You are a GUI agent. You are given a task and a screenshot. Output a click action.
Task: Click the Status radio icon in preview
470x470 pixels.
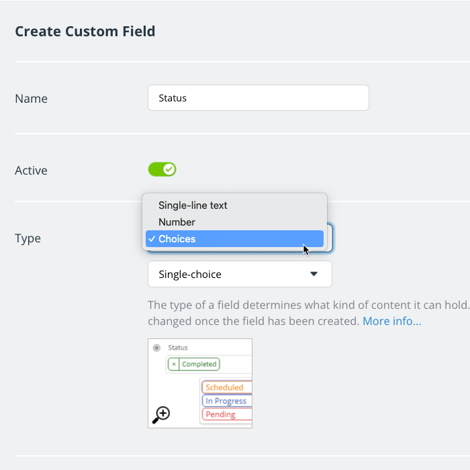156,348
